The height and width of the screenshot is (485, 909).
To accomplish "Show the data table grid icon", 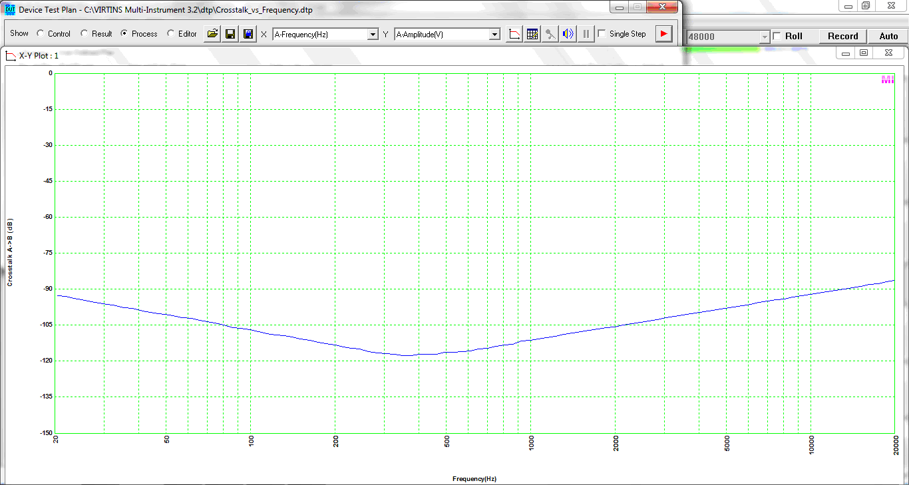I will [x=532, y=34].
